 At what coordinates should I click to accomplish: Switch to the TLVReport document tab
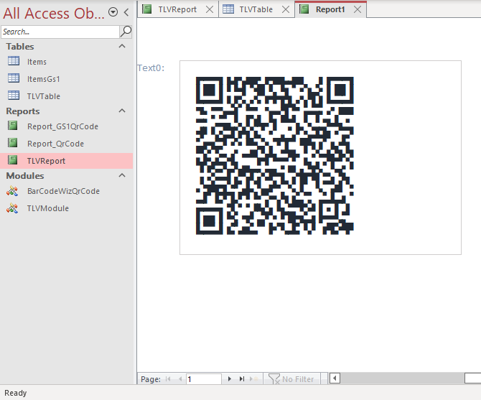click(x=177, y=9)
